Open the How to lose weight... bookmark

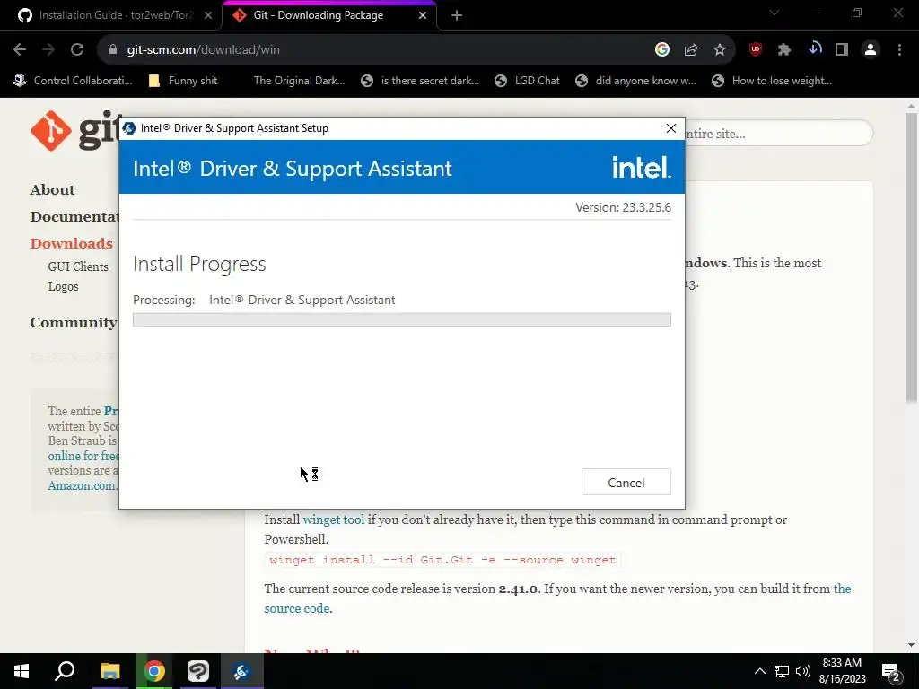coord(772,81)
